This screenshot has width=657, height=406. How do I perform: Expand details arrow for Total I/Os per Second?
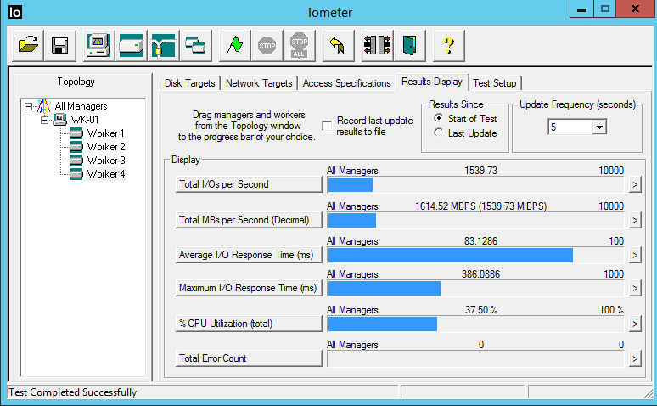[635, 184]
